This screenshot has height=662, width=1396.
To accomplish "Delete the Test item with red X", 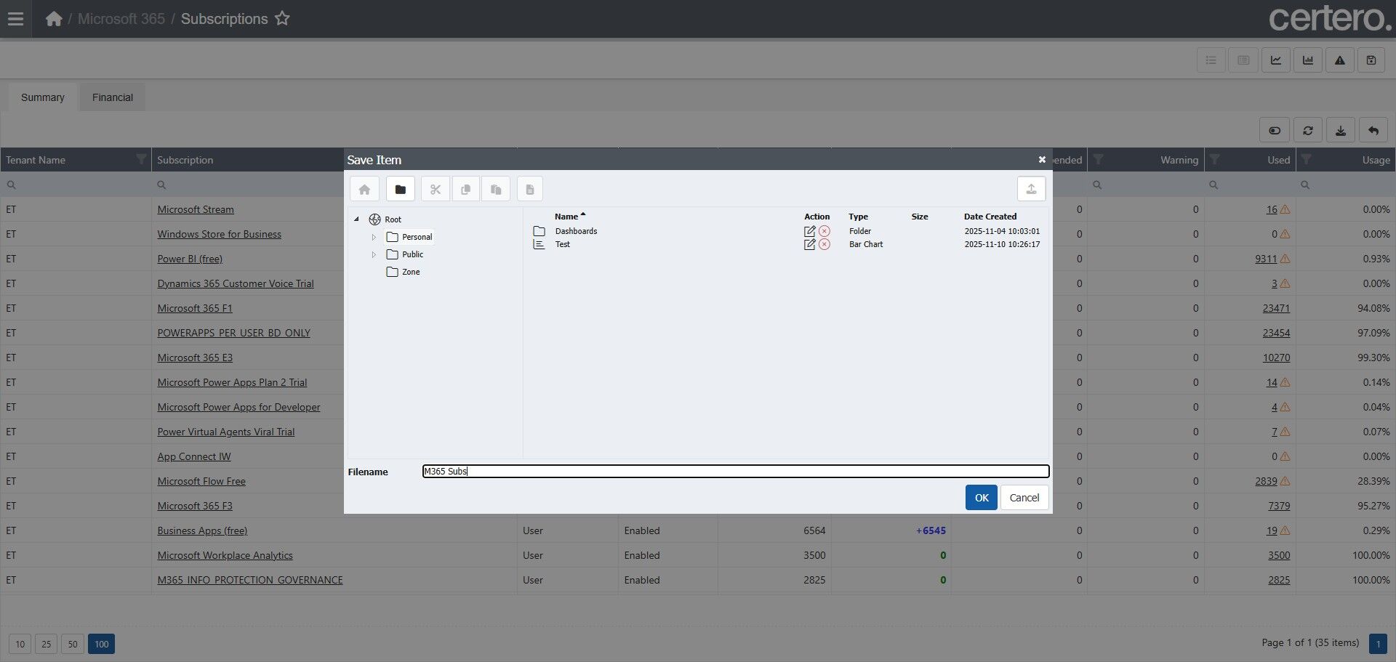I will pyautogui.click(x=825, y=244).
